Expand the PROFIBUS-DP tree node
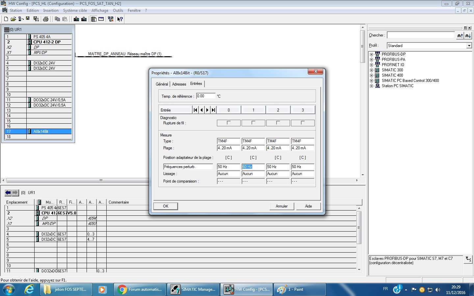474x296 pixels. click(x=371, y=54)
